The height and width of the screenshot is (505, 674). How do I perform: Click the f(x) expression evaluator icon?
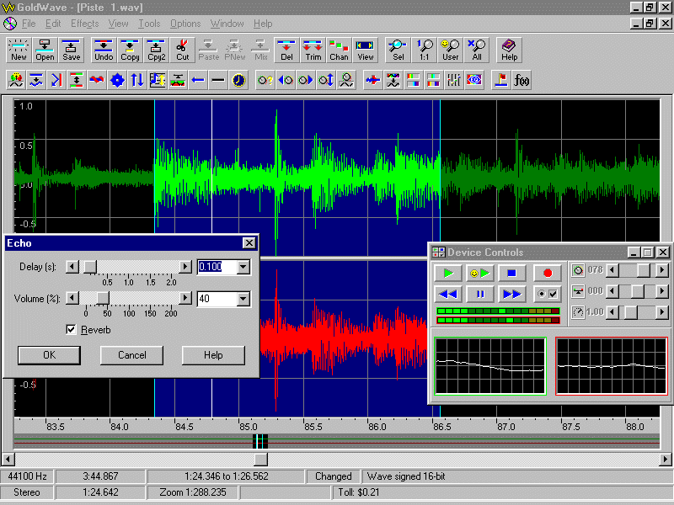pos(522,80)
